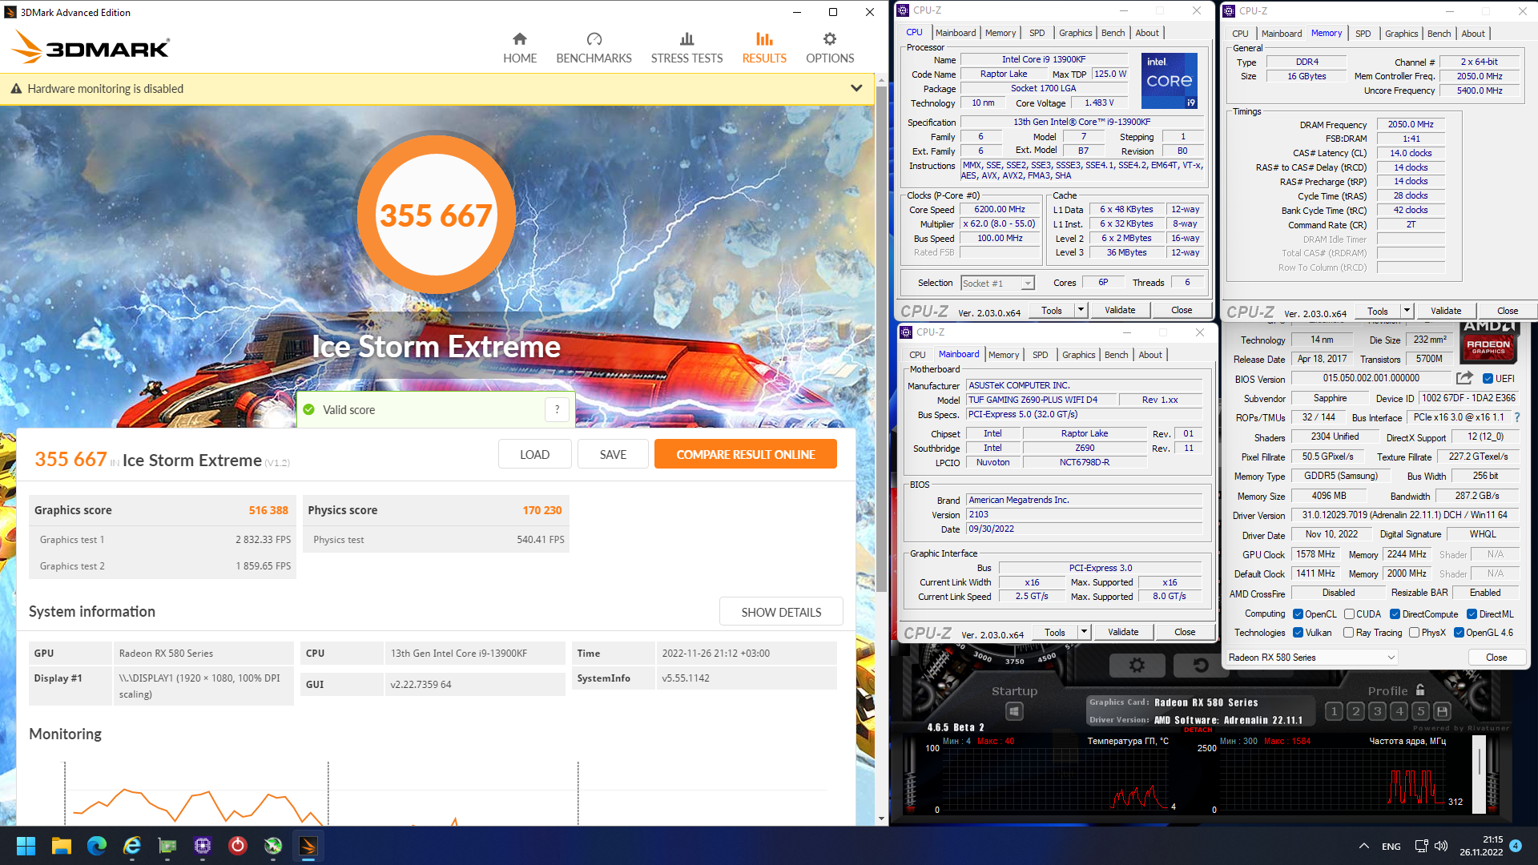Open Tools dropdown arrow in CPU-Z Memory window
Image resolution: width=1538 pixels, height=865 pixels.
[1407, 311]
